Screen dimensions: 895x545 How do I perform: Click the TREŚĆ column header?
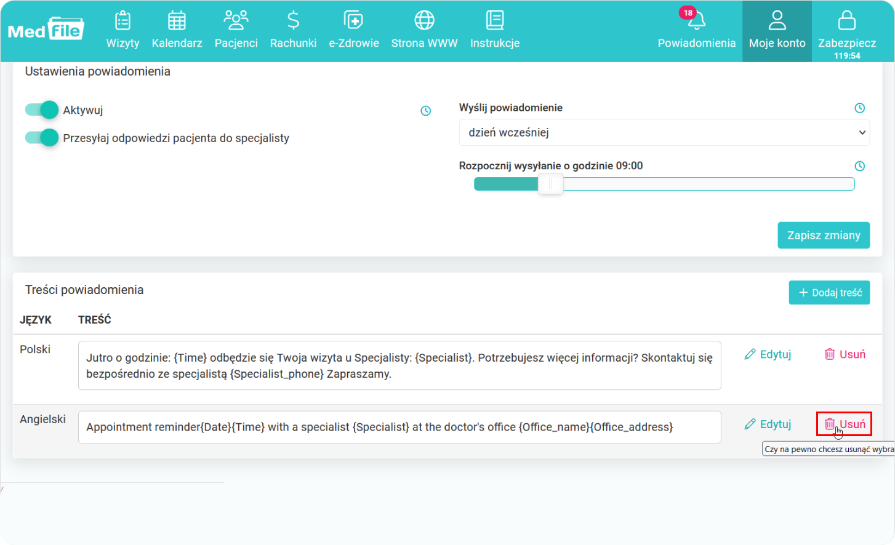[x=94, y=320]
